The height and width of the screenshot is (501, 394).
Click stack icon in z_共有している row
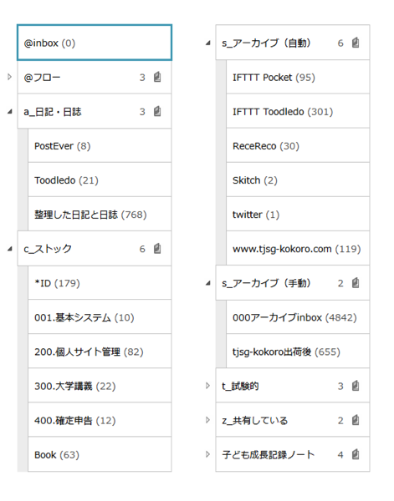[x=356, y=420]
